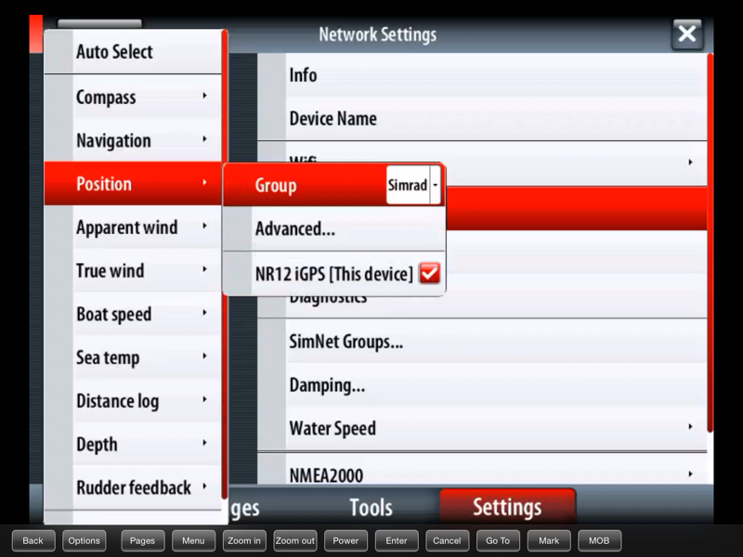This screenshot has height=557, width=743.
Task: Click the Pages hardware button
Action: (143, 541)
